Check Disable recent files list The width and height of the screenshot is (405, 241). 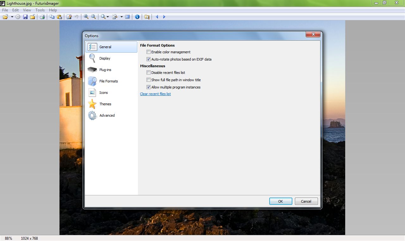point(148,73)
